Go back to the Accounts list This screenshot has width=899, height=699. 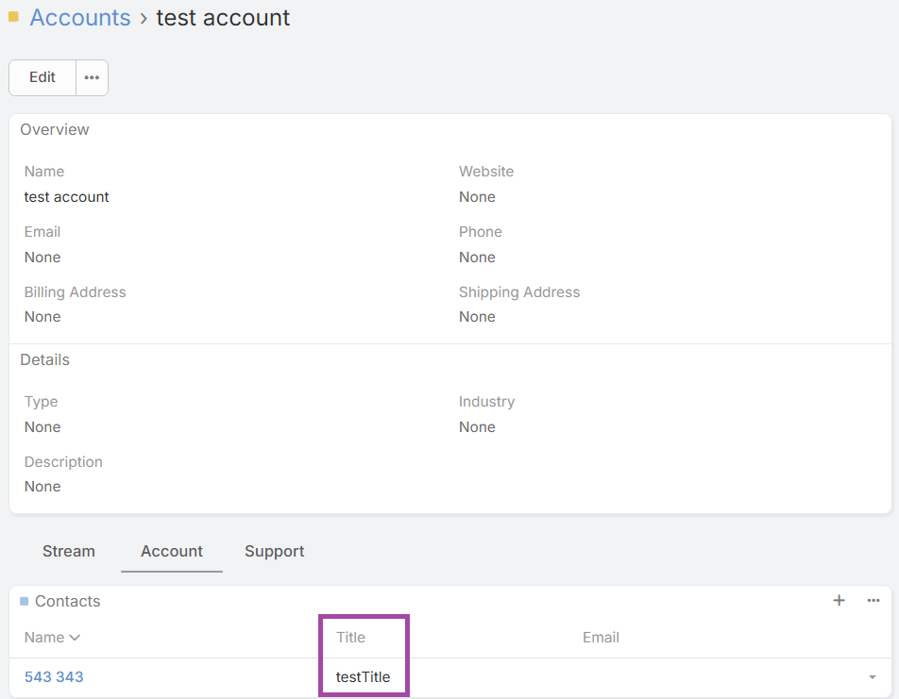click(80, 17)
